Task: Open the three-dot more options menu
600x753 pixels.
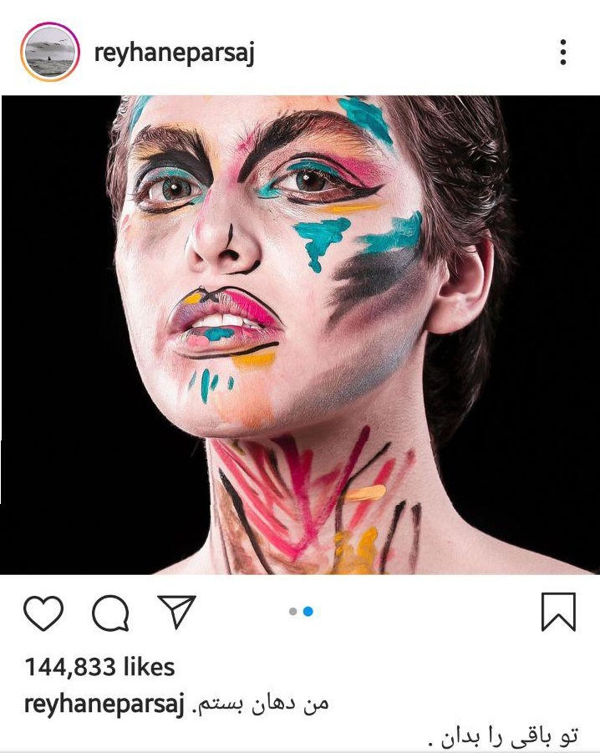Action: point(563,53)
